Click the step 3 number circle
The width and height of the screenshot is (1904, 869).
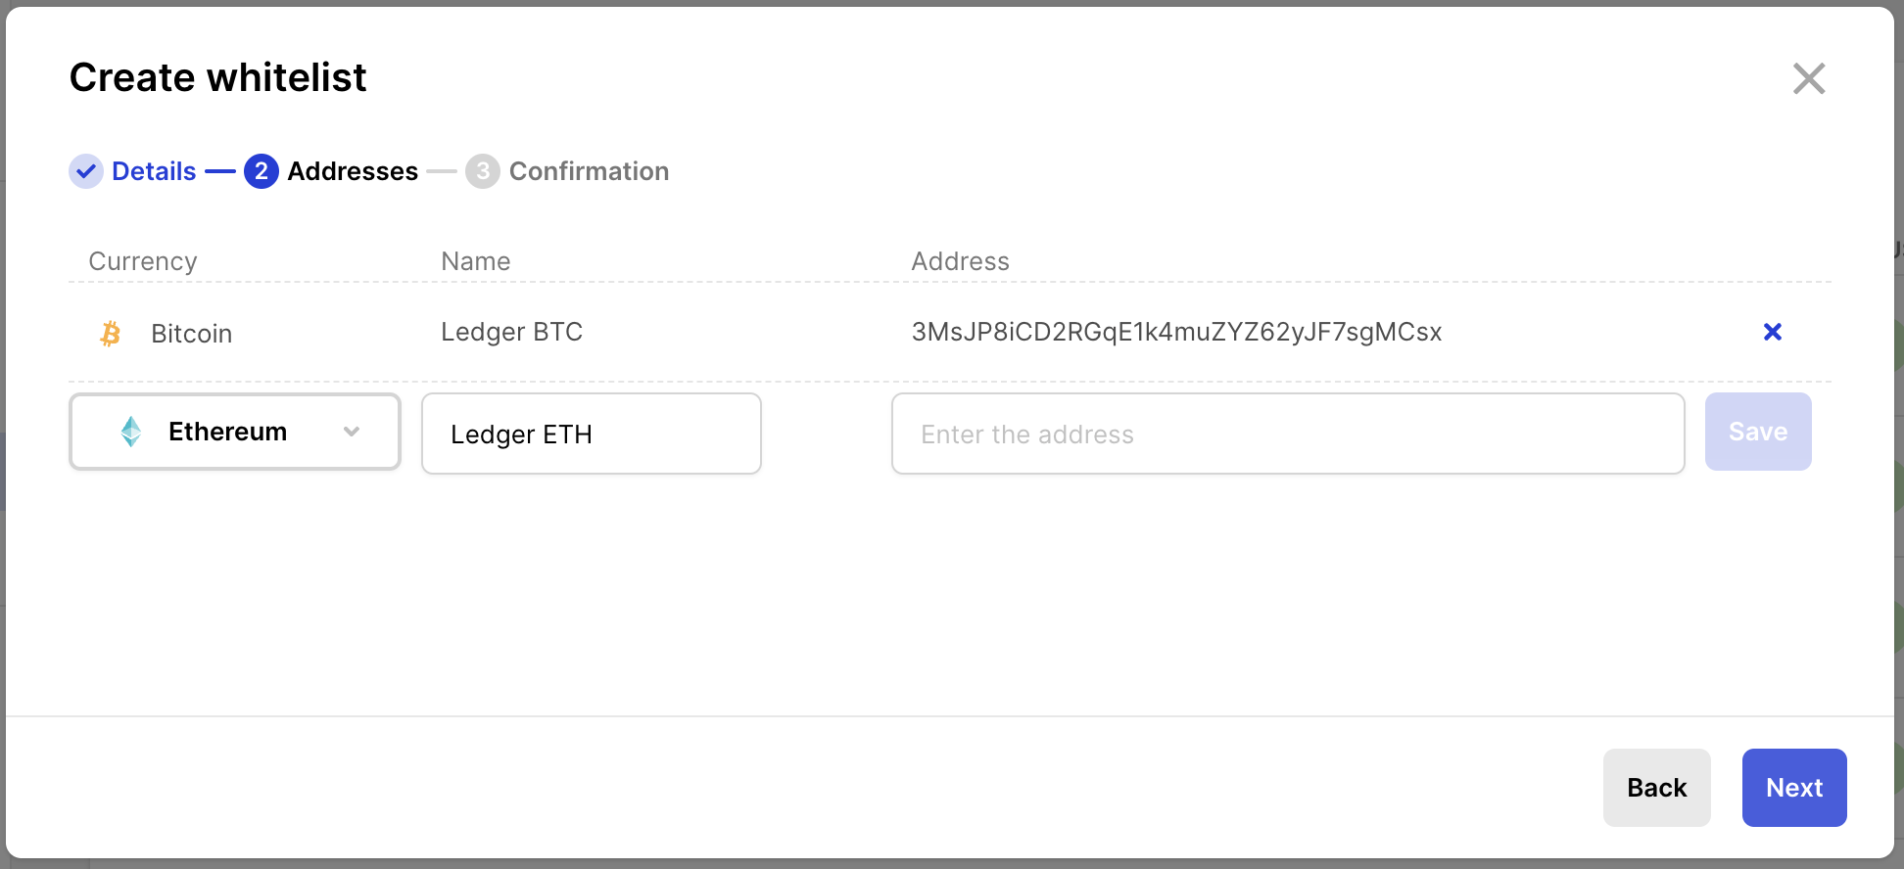[x=482, y=171]
